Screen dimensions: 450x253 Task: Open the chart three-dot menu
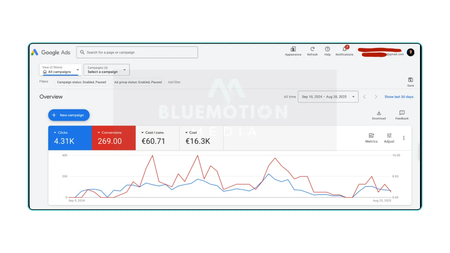[x=404, y=138]
